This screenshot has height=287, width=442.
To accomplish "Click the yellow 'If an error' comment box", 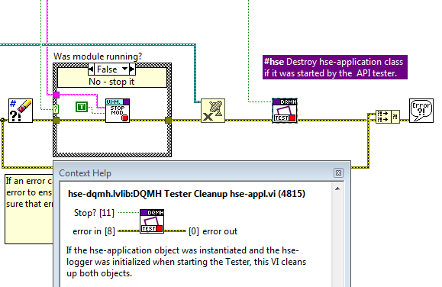I will pyautogui.click(x=29, y=209).
